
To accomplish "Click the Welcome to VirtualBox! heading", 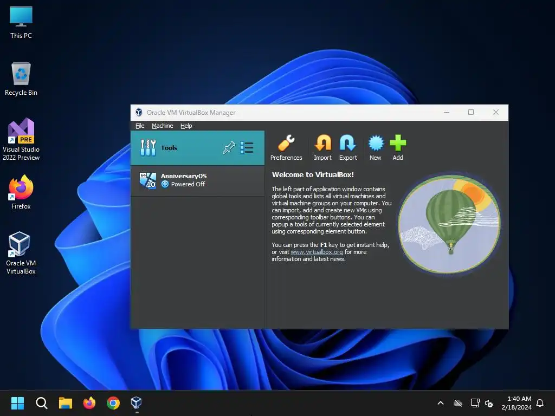I will [313, 174].
